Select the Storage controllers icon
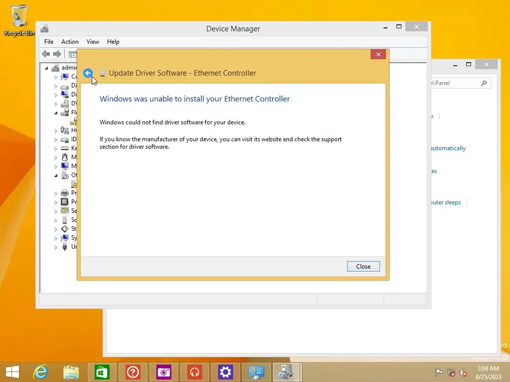 pos(65,229)
